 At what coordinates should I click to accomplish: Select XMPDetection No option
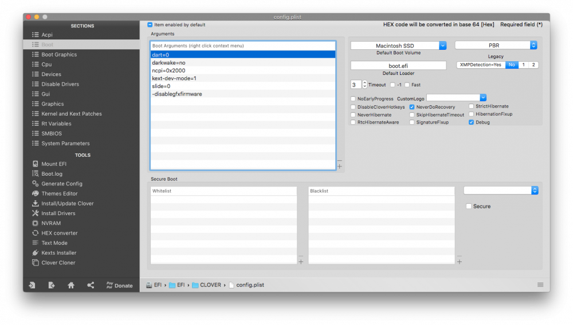(512, 65)
